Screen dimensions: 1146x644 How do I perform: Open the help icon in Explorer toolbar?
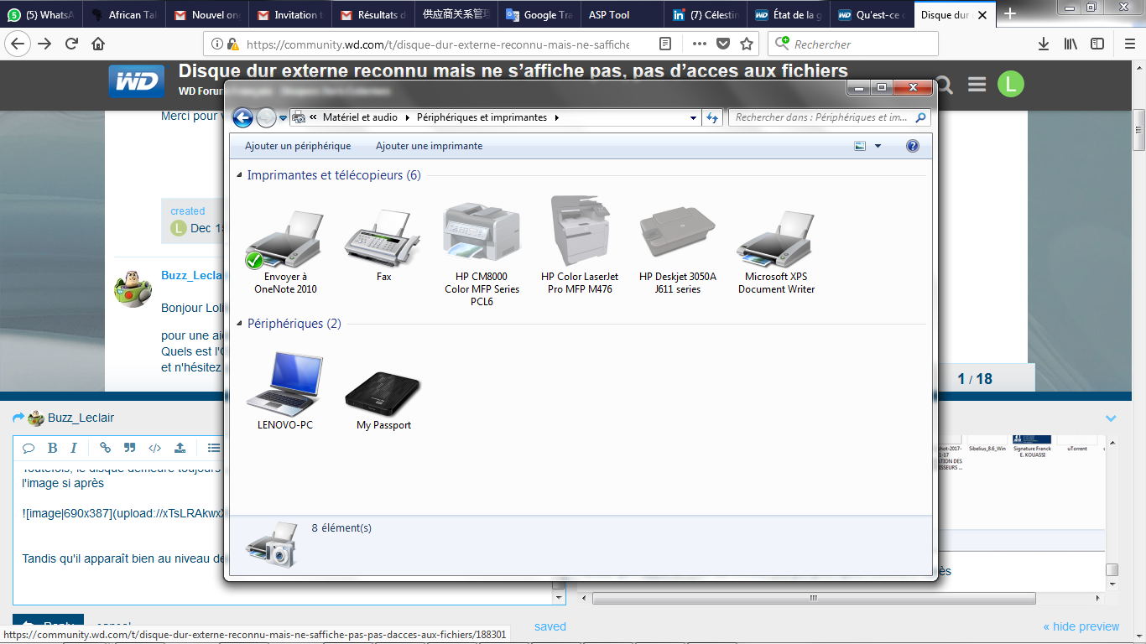tap(913, 146)
